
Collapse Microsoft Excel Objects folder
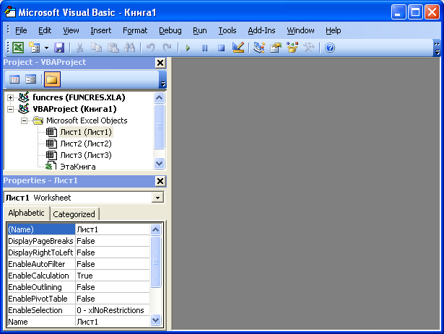click(24, 121)
